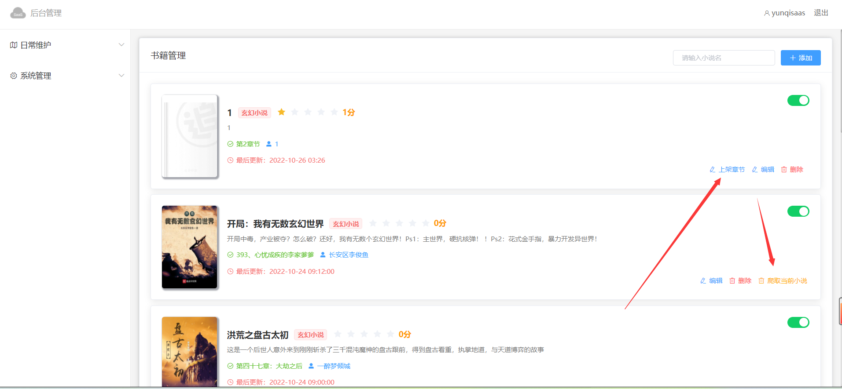Click the first star of book 1's rating
The width and height of the screenshot is (842, 389).
[x=282, y=112]
